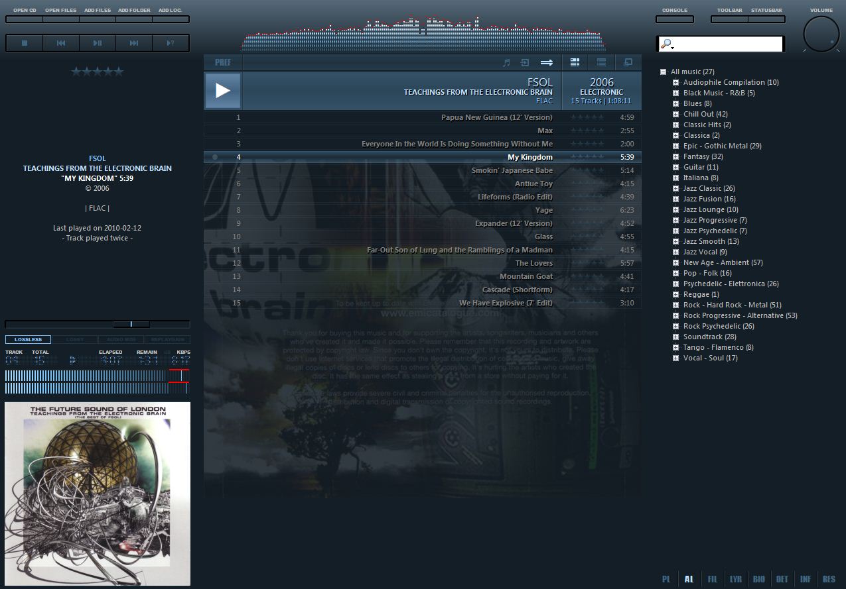This screenshot has width=846, height=589.
Task: Click the overlapping windows icon
Action: (x=628, y=62)
